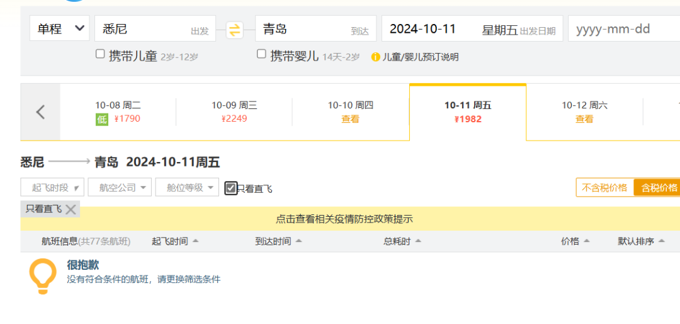Enable 携带儿童 checkbox

pos(100,54)
